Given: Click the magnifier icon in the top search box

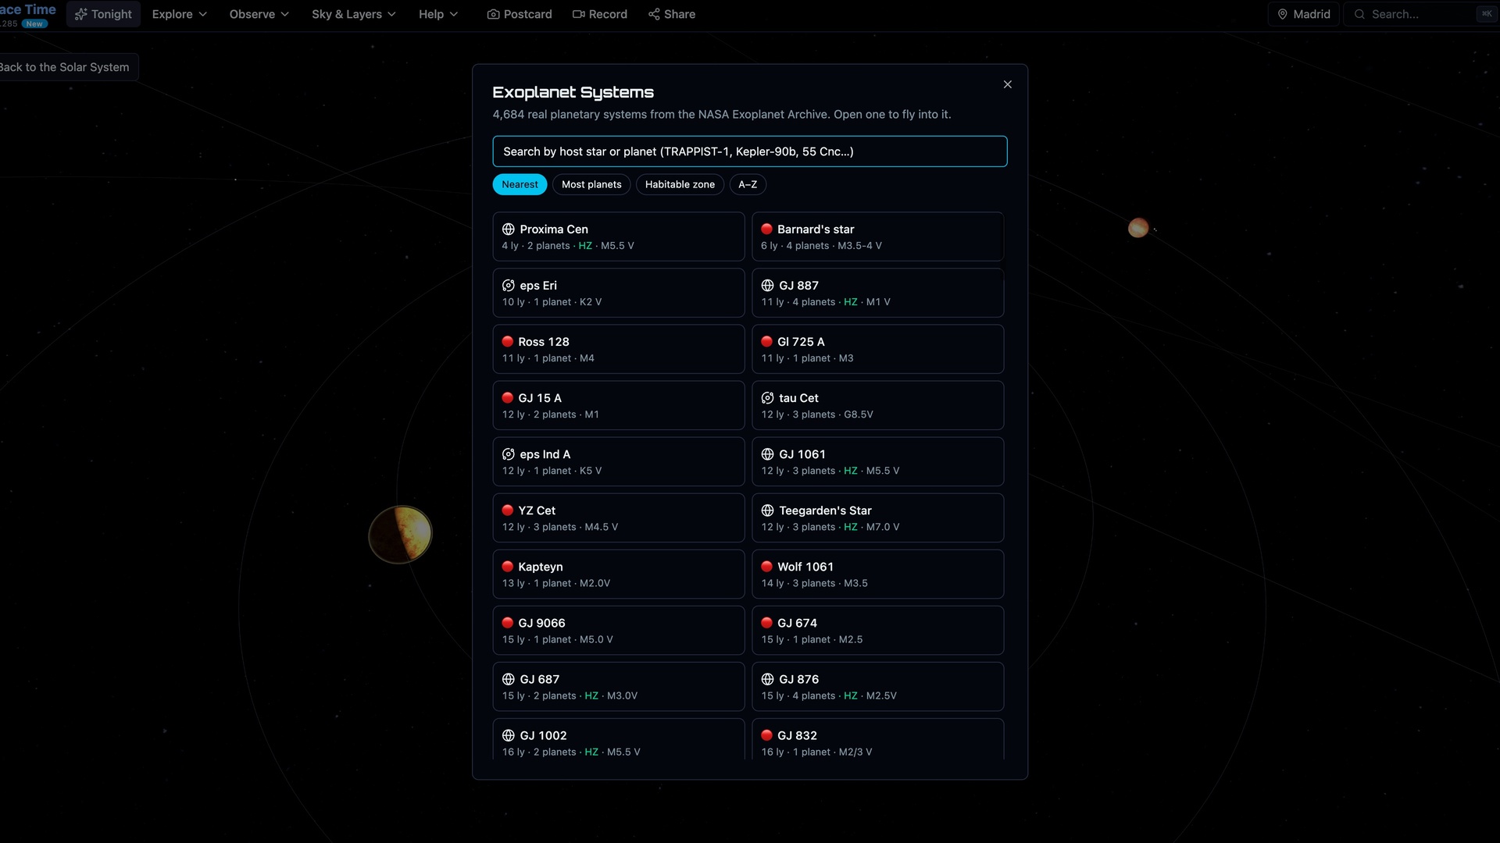Looking at the screenshot, I should point(1359,14).
